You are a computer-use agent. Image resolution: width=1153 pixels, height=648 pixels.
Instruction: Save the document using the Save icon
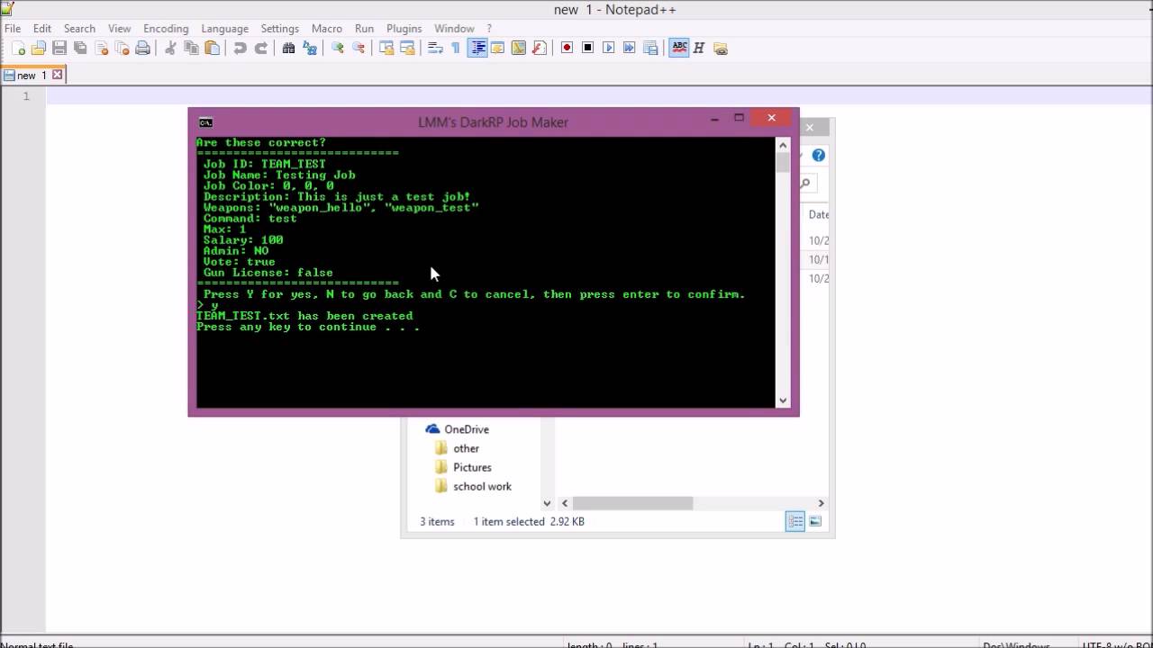pos(59,49)
